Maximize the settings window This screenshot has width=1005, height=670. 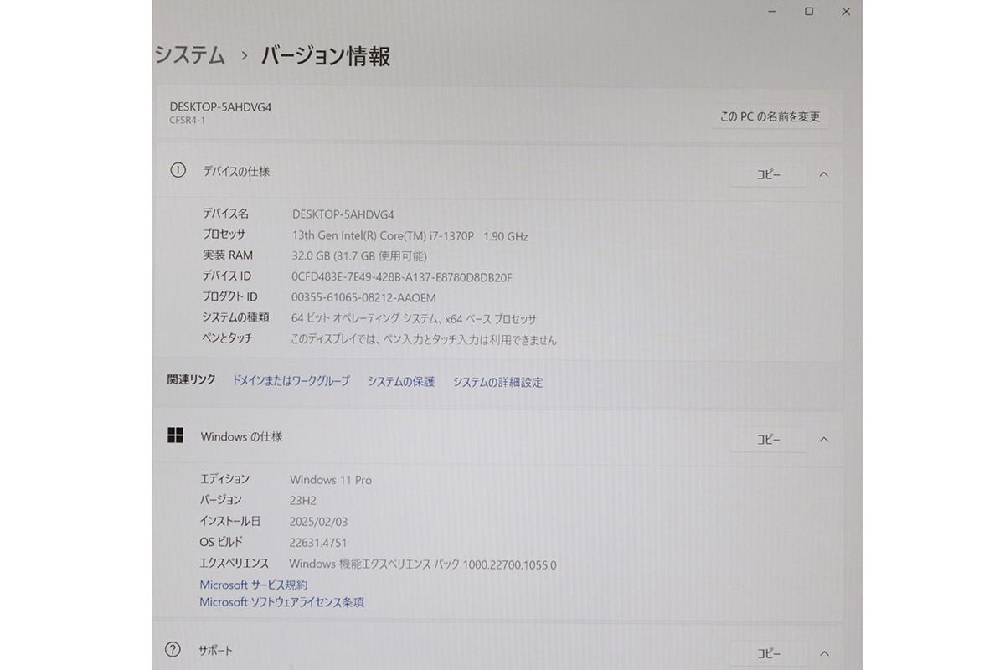[809, 12]
